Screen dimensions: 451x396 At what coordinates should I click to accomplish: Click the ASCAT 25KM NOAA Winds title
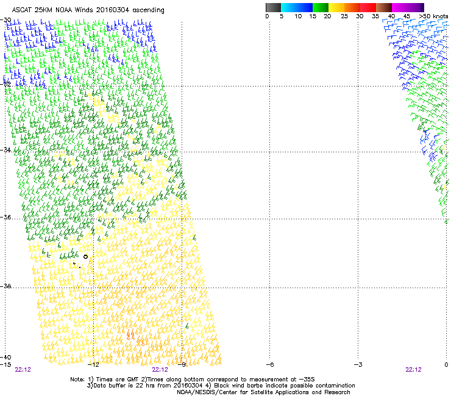click(88, 10)
